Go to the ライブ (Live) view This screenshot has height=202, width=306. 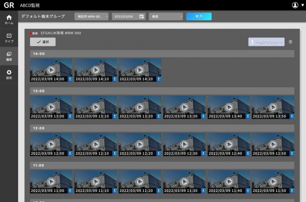point(9,38)
